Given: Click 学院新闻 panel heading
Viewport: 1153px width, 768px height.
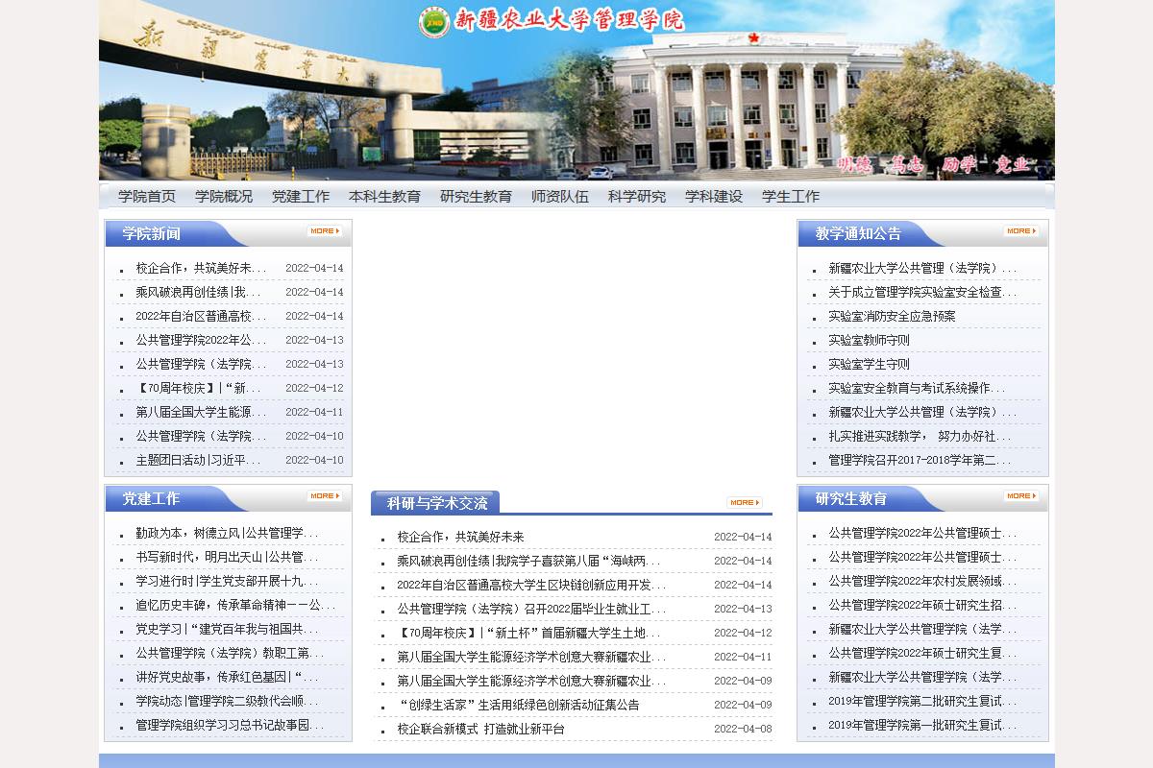Looking at the screenshot, I should point(151,233).
